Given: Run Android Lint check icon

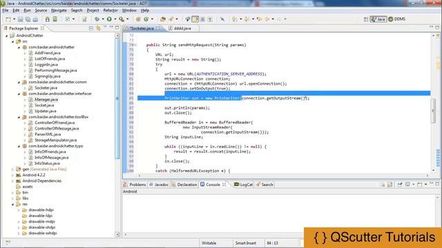Looking at the screenshot, I should (68, 19).
